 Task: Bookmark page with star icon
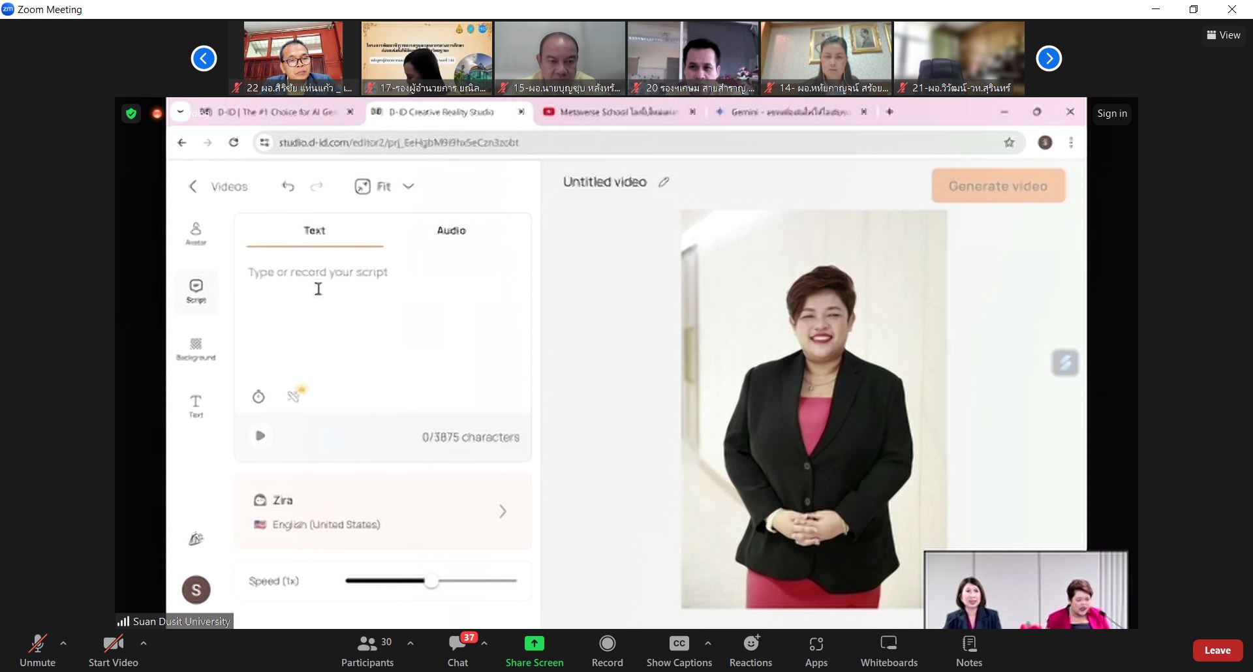(1009, 142)
